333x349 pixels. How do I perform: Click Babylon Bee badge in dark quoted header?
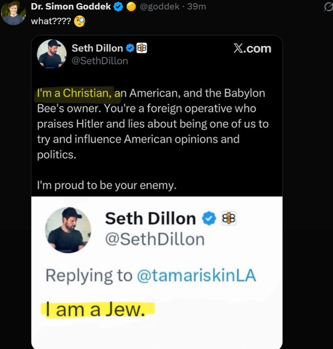pos(141,49)
